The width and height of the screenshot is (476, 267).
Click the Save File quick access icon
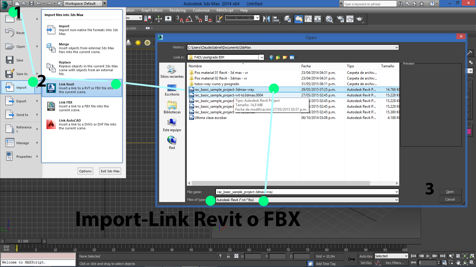pos(31,4)
